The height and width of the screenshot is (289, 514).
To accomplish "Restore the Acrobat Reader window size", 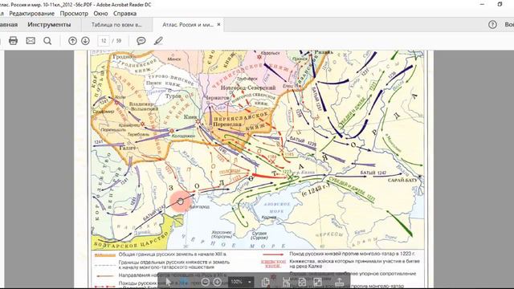I will point(500,4).
